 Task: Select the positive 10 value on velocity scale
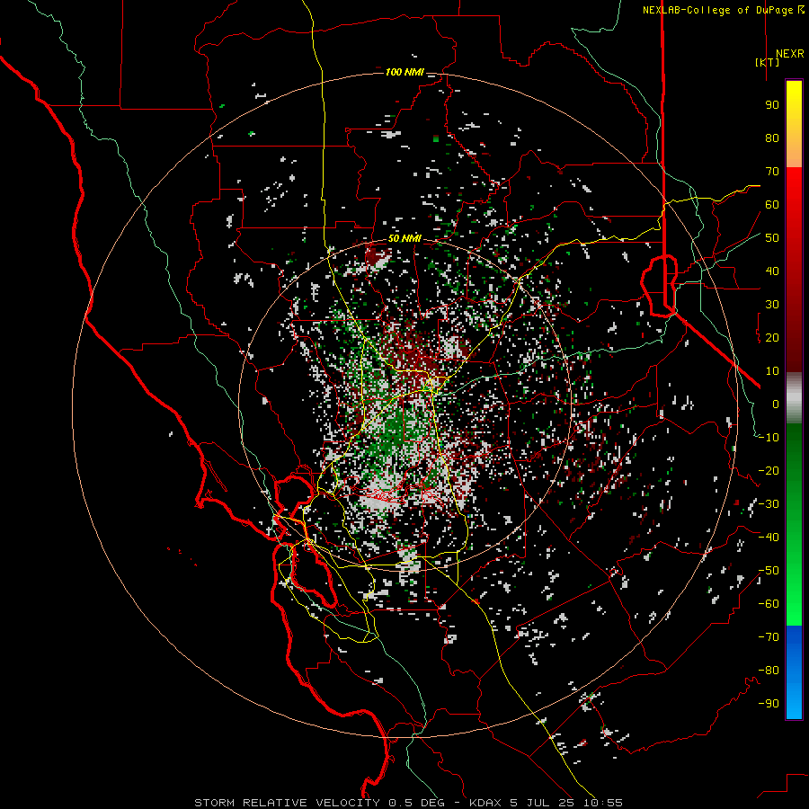pos(772,371)
